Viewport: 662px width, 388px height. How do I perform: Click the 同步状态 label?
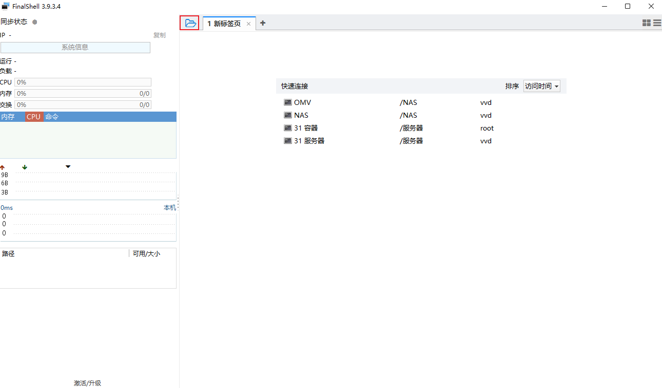click(14, 22)
